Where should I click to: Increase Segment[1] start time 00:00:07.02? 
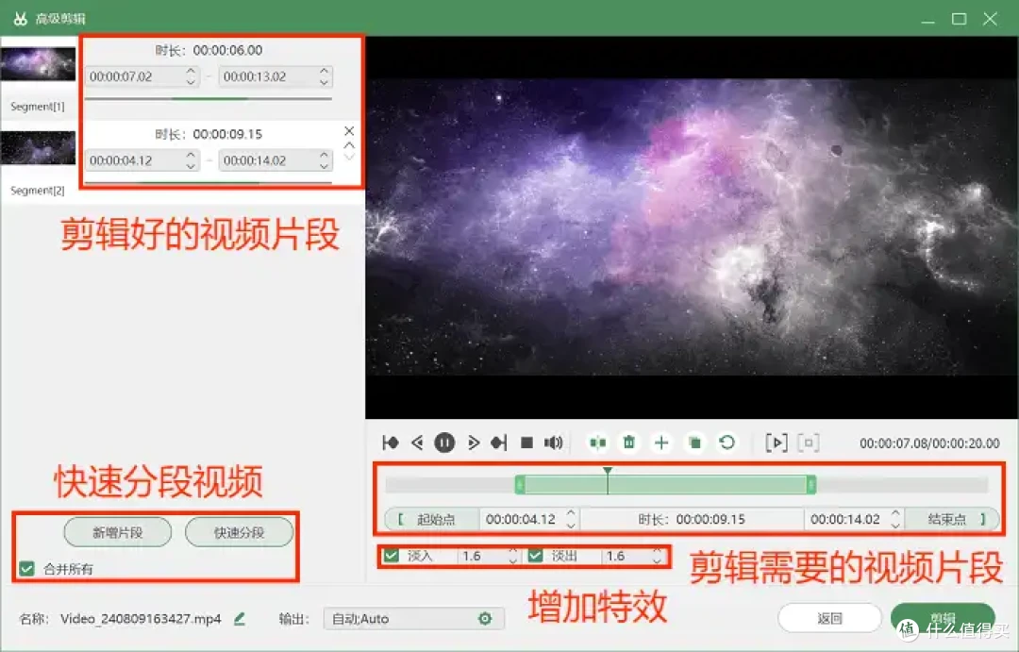tap(191, 72)
